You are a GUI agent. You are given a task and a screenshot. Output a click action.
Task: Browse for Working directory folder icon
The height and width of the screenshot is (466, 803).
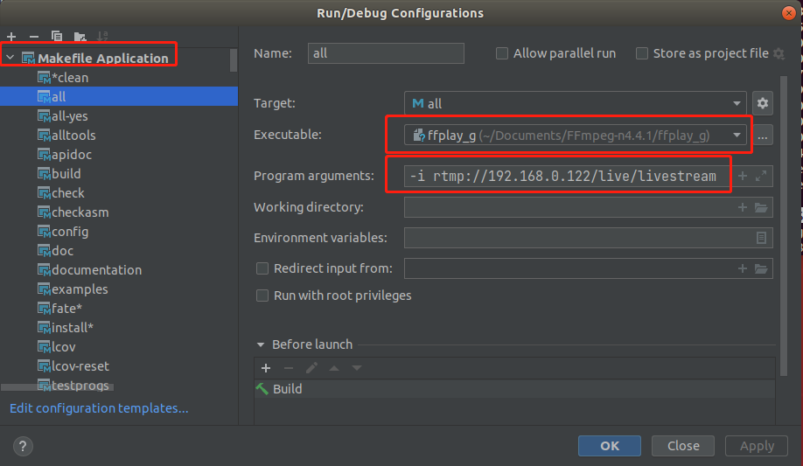pyautogui.click(x=761, y=208)
